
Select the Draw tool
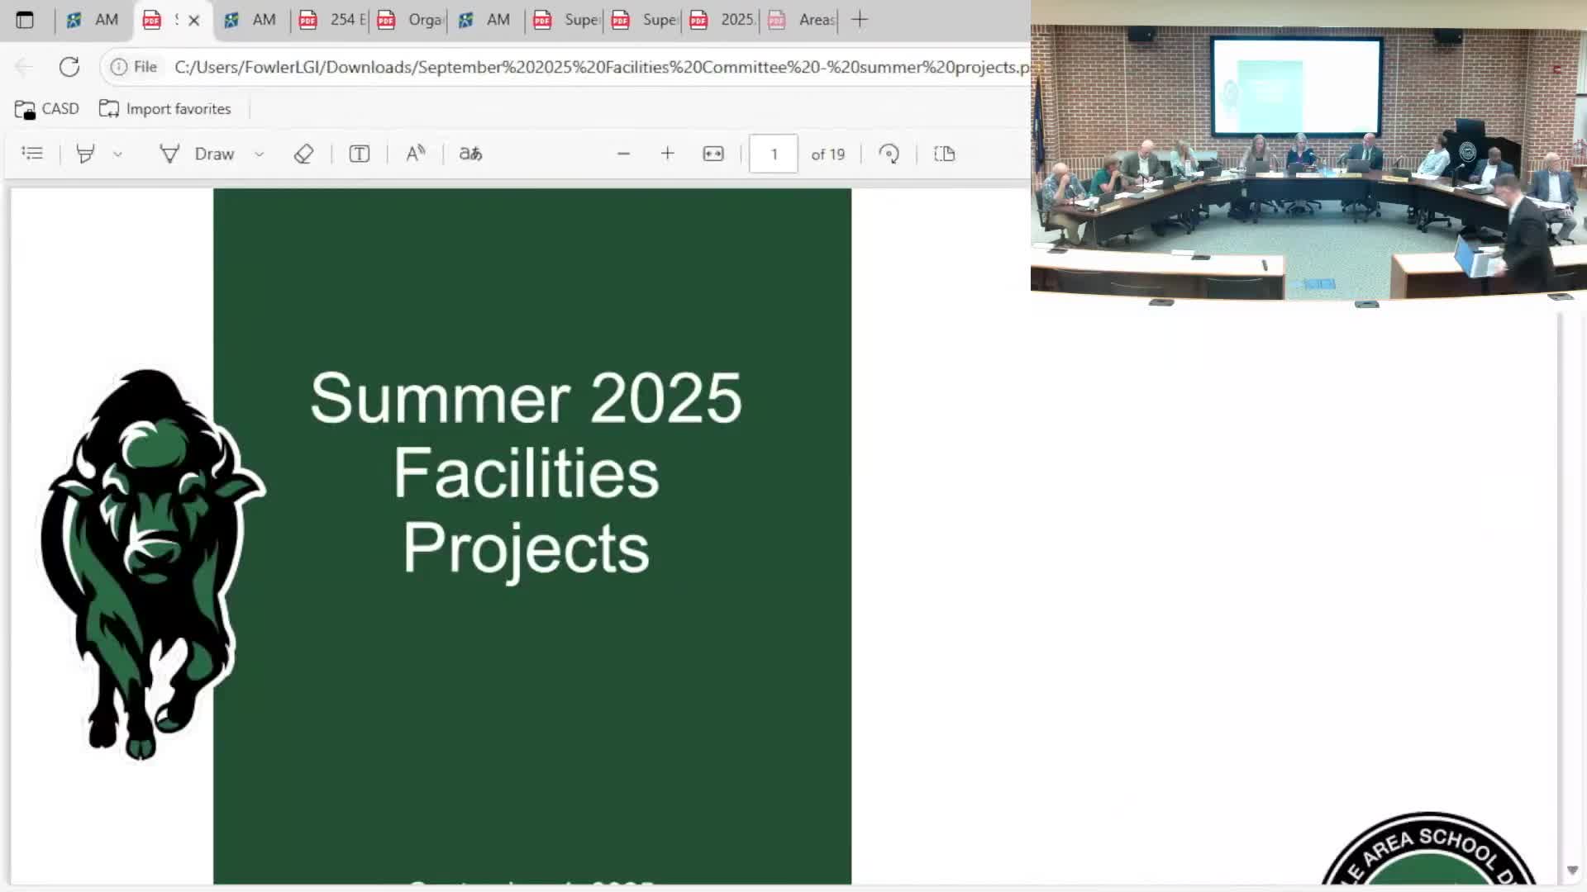coord(198,154)
